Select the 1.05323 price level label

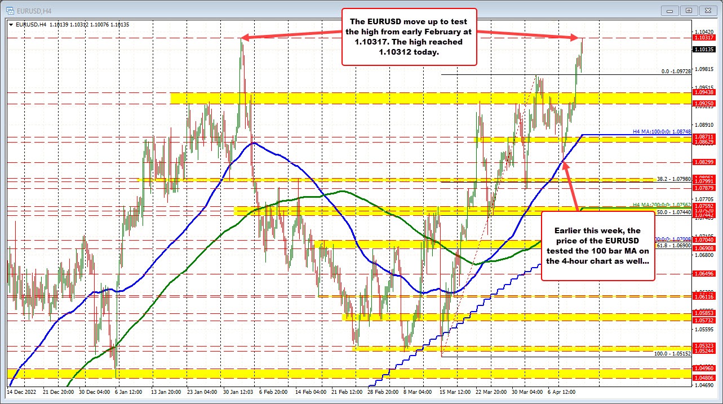[703, 345]
